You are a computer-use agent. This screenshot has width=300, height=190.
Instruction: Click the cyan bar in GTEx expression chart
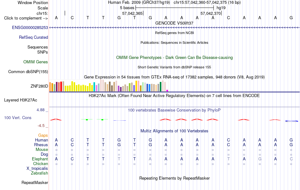pos(94,87)
